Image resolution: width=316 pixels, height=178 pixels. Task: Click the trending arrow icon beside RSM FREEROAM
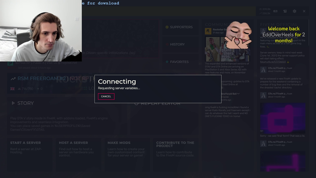point(13,79)
